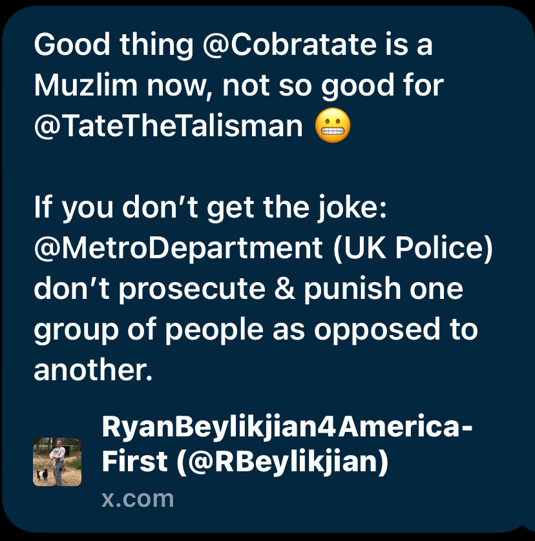Select the @RBeylikjian handle text
Image resolution: width=535 pixels, height=541 pixels.
click(282, 462)
